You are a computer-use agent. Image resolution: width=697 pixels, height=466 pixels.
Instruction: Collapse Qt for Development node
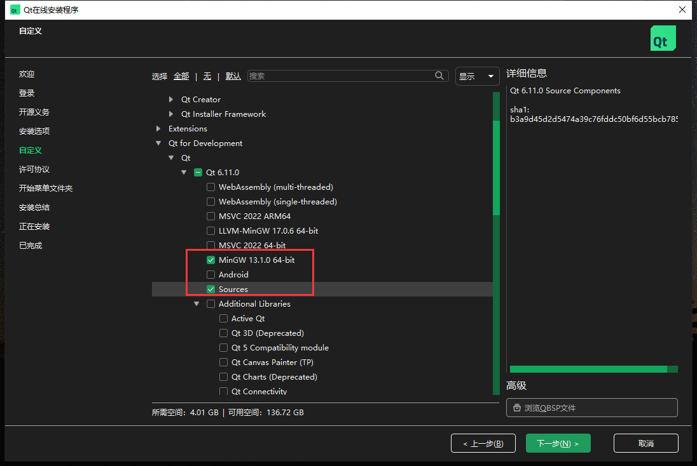[x=158, y=143]
